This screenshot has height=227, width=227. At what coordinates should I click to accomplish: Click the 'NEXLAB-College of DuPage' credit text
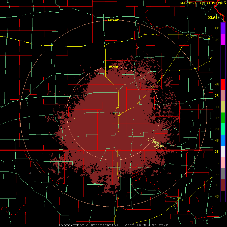pos(202,3)
